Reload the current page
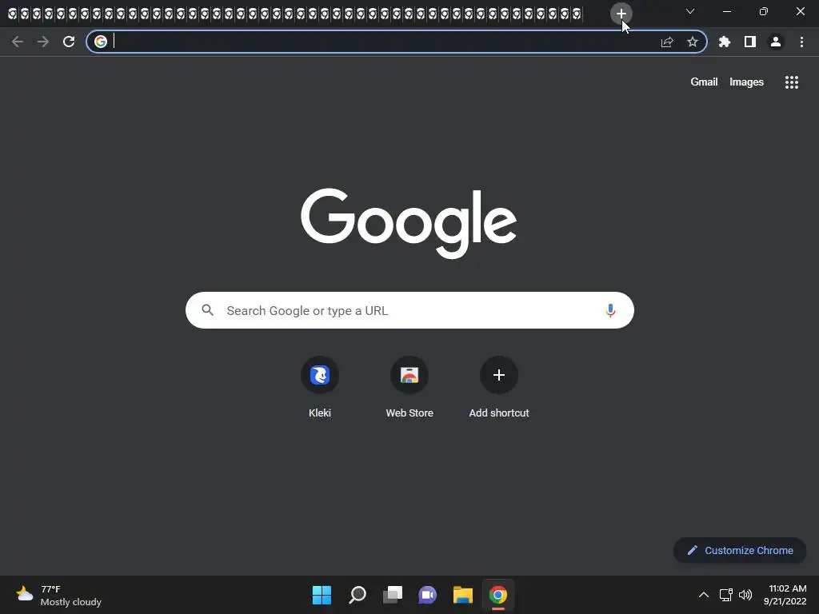Viewport: 819px width, 614px height. pos(69,42)
